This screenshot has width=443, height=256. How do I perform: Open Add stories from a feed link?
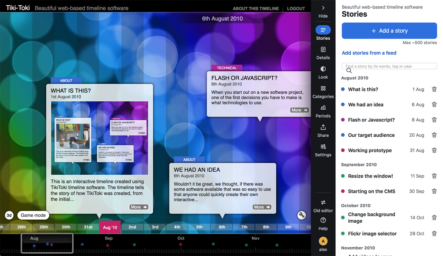click(x=369, y=53)
